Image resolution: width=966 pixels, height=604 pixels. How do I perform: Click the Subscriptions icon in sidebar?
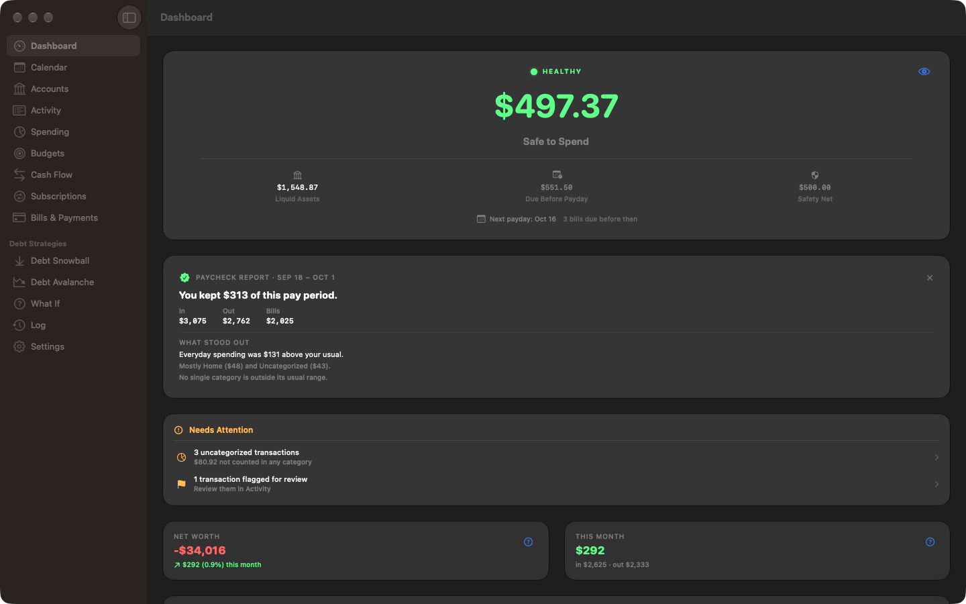coord(19,196)
